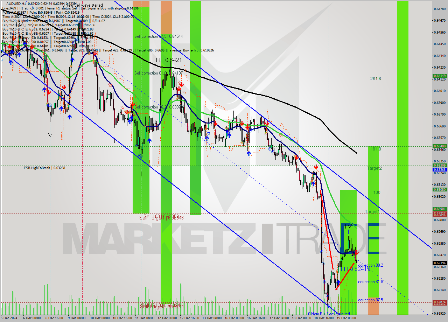Click the 'correction 38.2' blue label
This screenshot has height=322, width=448.
[370, 265]
